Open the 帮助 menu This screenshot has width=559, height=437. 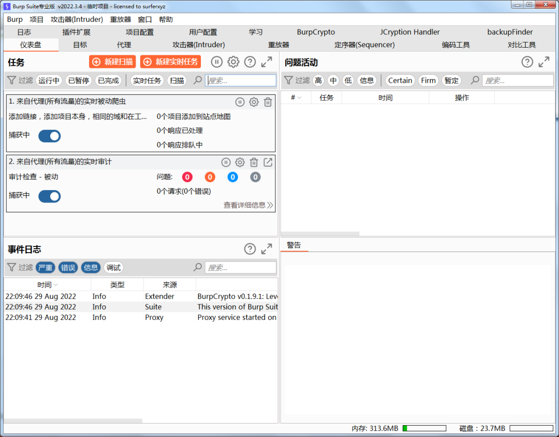pos(166,19)
